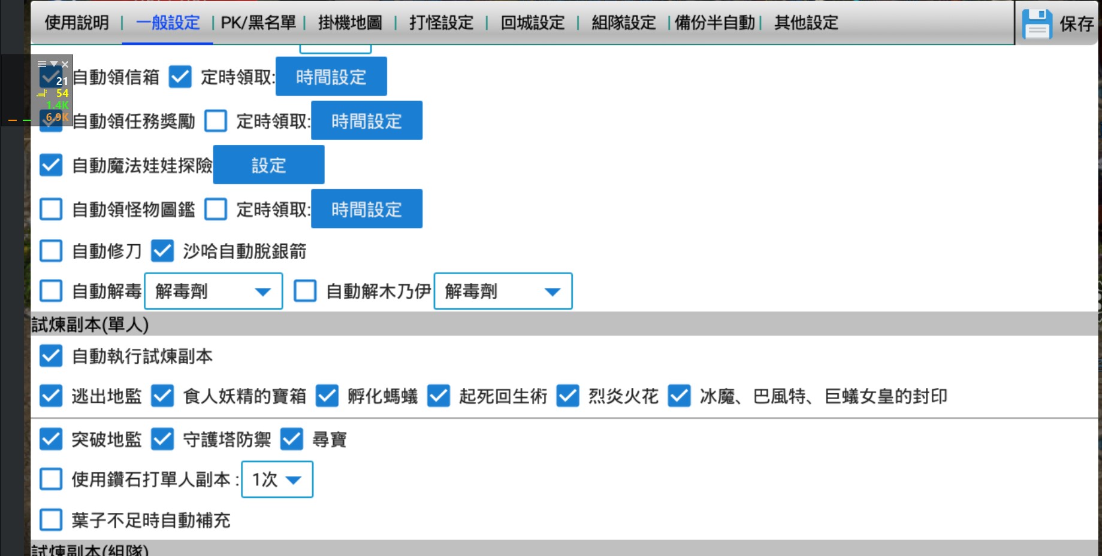This screenshot has width=1102, height=556.
Task: Expand the 1次 count dropdown
Action: click(277, 479)
